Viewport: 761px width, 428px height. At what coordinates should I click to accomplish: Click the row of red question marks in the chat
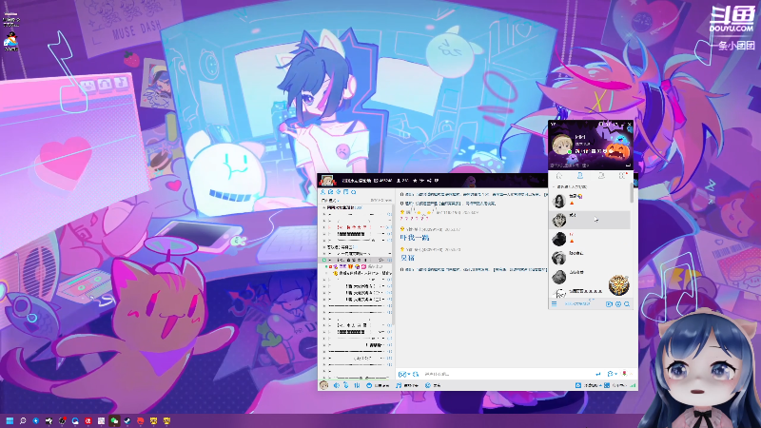(x=415, y=219)
